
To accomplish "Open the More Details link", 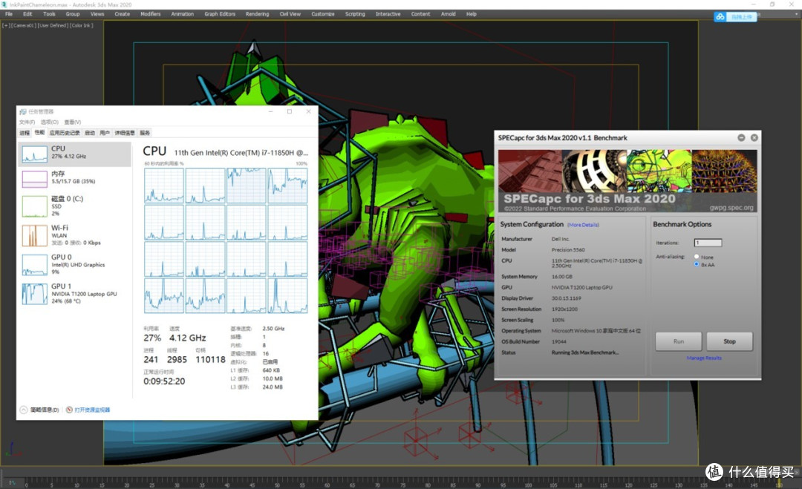I will [x=583, y=225].
